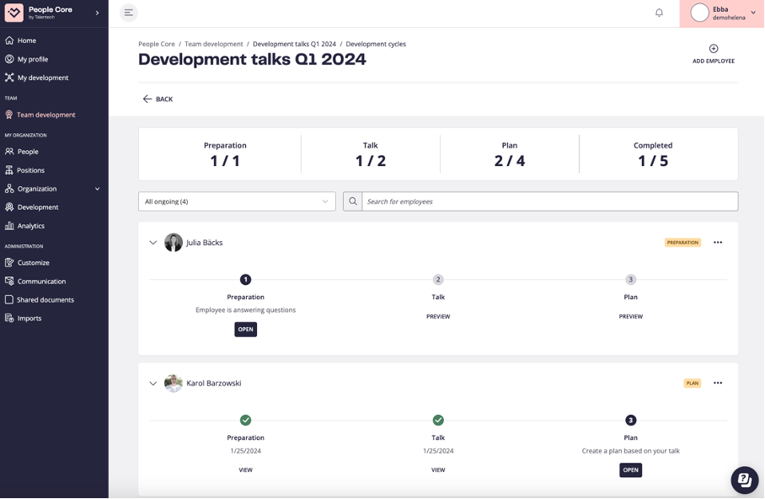This screenshot has width=765, height=499.
Task: Open Shared documents in sidebar
Action: [x=45, y=300]
